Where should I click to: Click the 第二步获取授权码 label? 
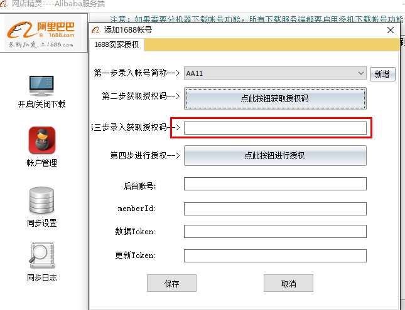(x=141, y=96)
